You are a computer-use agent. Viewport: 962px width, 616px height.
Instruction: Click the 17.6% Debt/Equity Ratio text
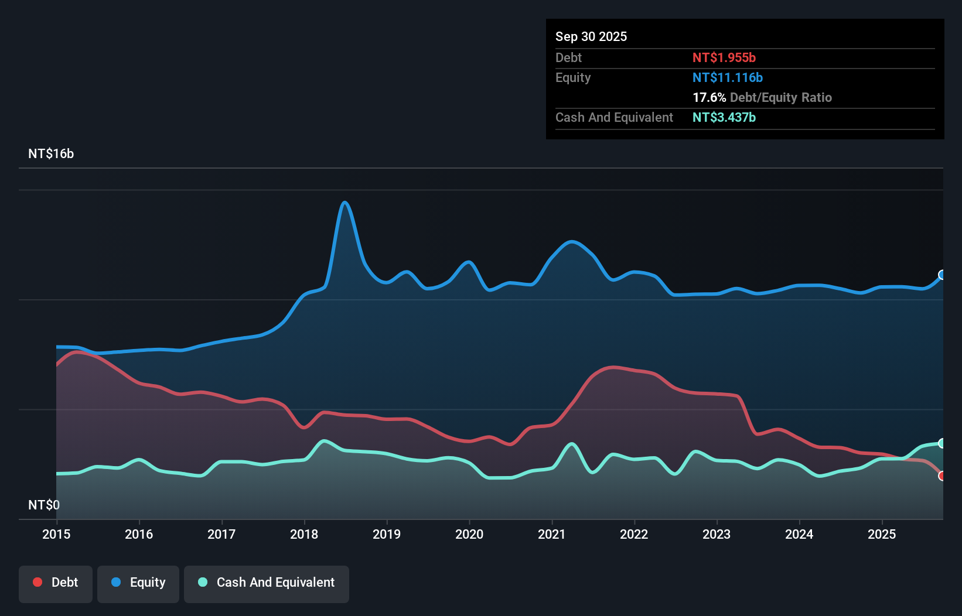[x=762, y=98]
